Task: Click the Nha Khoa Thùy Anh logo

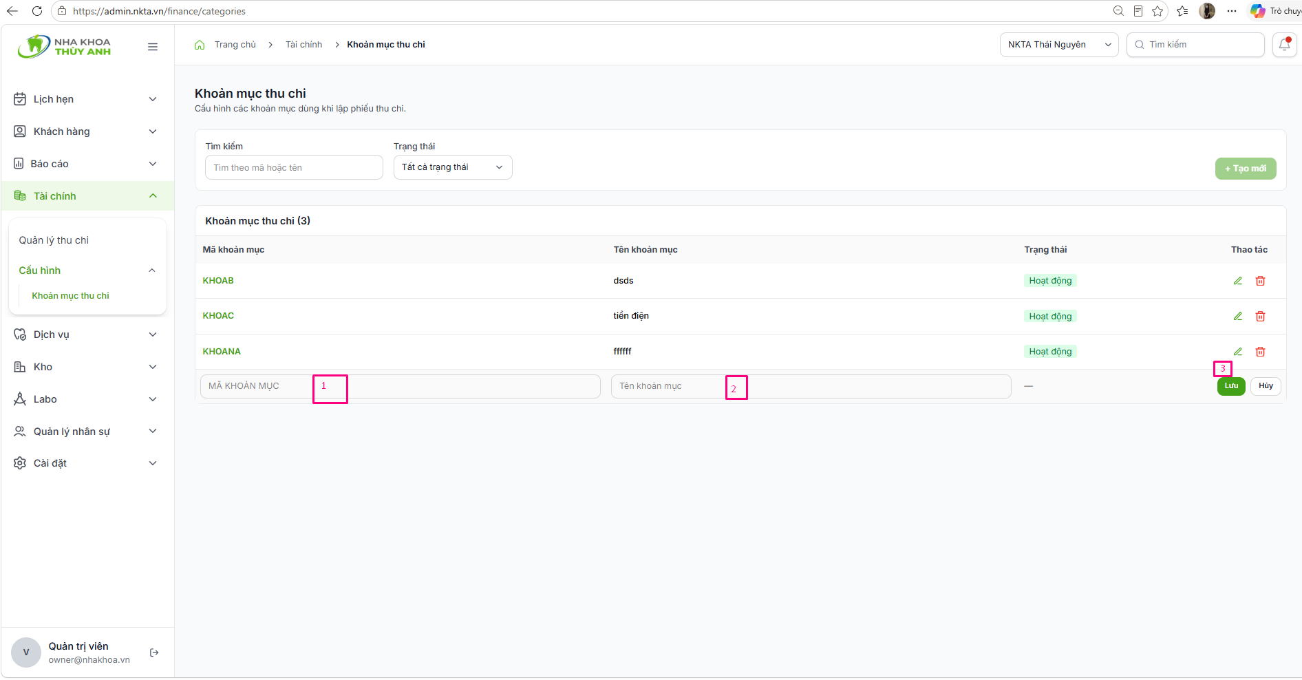Action: click(x=64, y=47)
